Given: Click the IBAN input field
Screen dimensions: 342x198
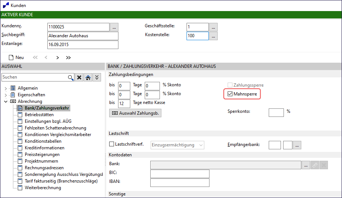Looking at the screenshot, I should click(x=180, y=183).
